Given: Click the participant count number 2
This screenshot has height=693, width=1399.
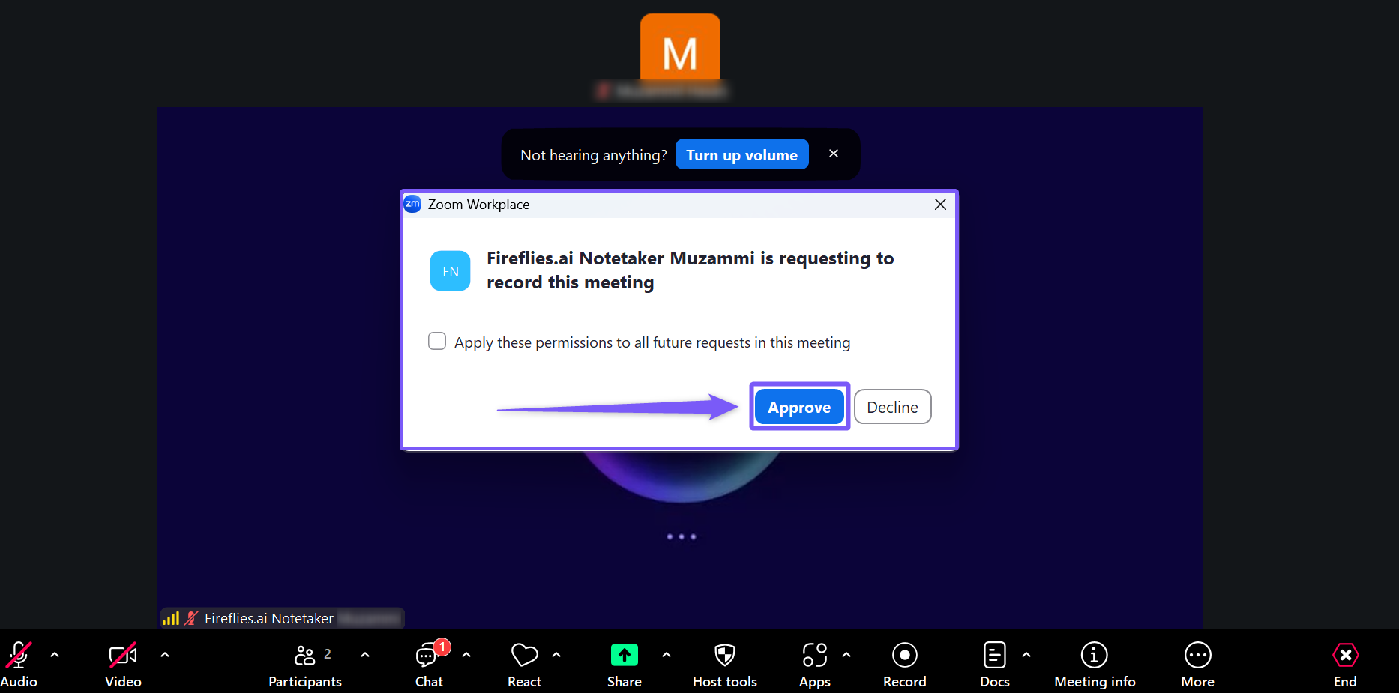Looking at the screenshot, I should point(327,654).
